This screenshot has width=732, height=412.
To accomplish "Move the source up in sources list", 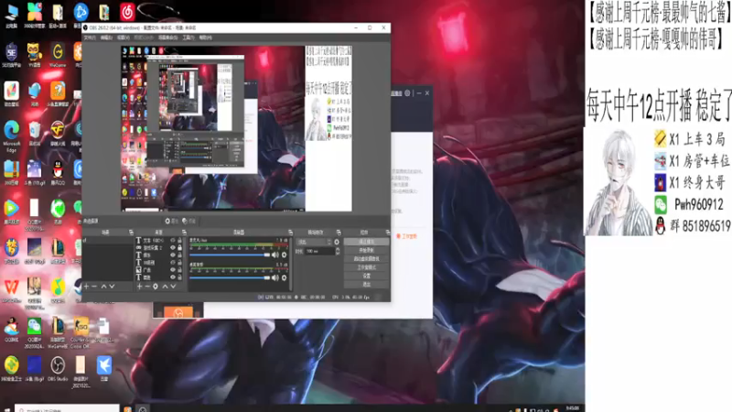I will tap(165, 287).
